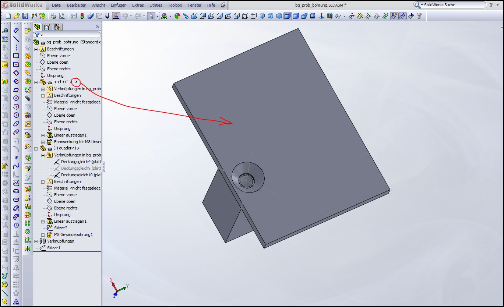Viewport: 504px width, 307px height.
Task: Collapse the (-) quader<1> component node
Action: coord(36,148)
